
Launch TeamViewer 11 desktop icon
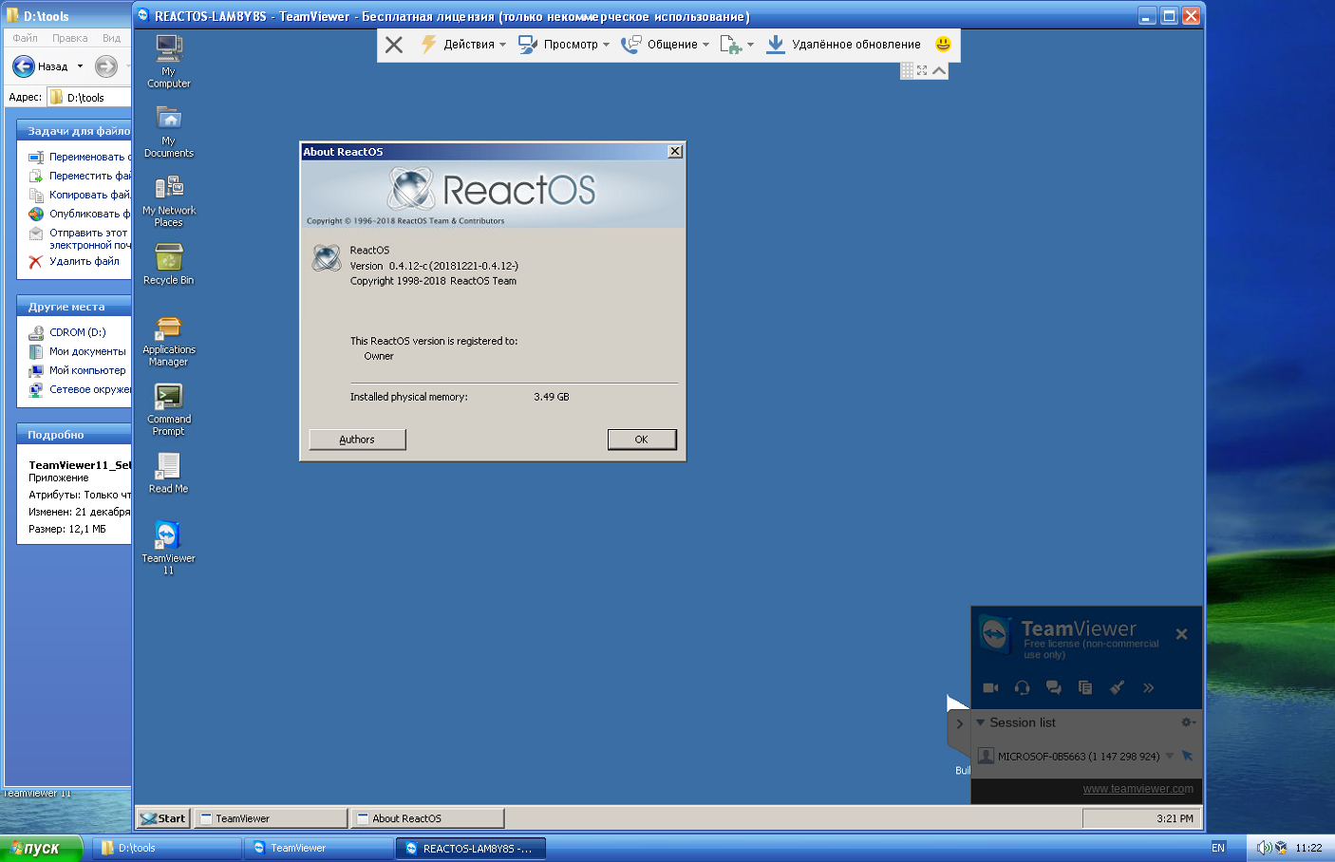(168, 548)
